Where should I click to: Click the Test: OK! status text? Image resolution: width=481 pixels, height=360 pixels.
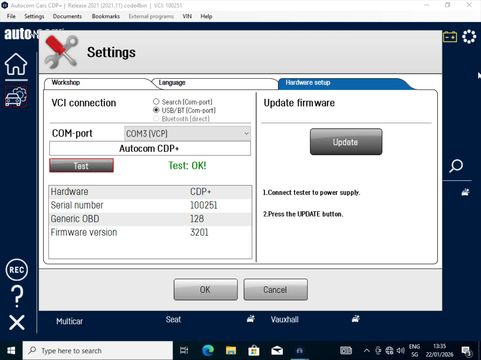(187, 166)
